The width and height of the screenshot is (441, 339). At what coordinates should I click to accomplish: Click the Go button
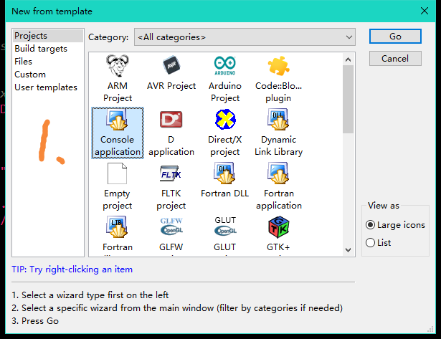(x=395, y=37)
